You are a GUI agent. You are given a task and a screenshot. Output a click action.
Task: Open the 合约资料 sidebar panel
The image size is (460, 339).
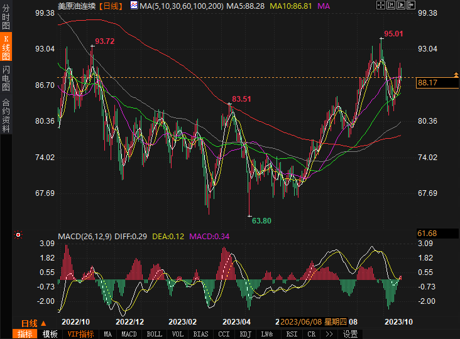[6, 115]
